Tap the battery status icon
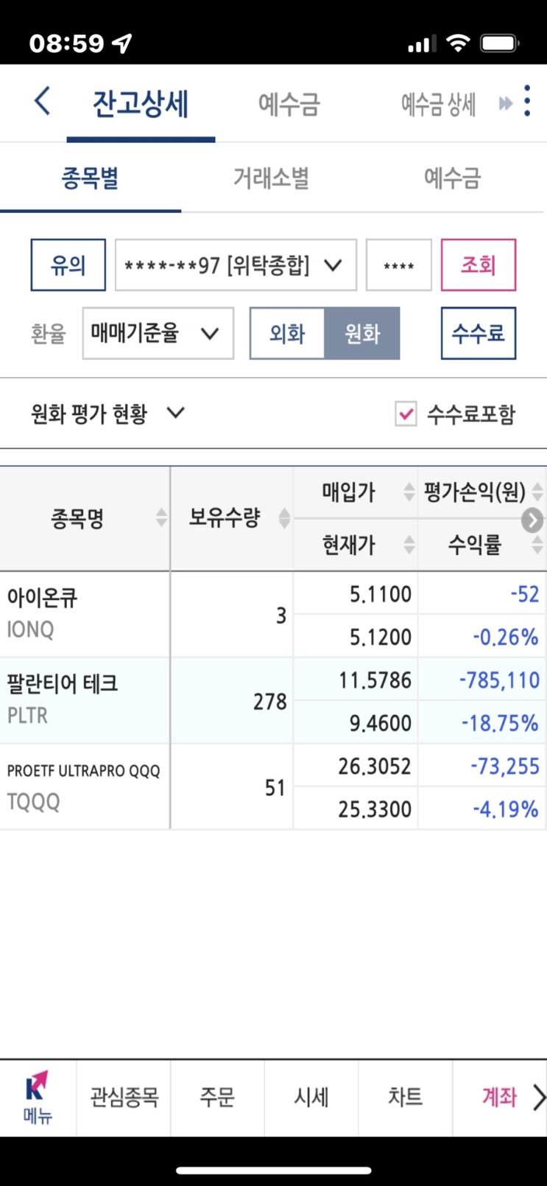 click(x=500, y=43)
